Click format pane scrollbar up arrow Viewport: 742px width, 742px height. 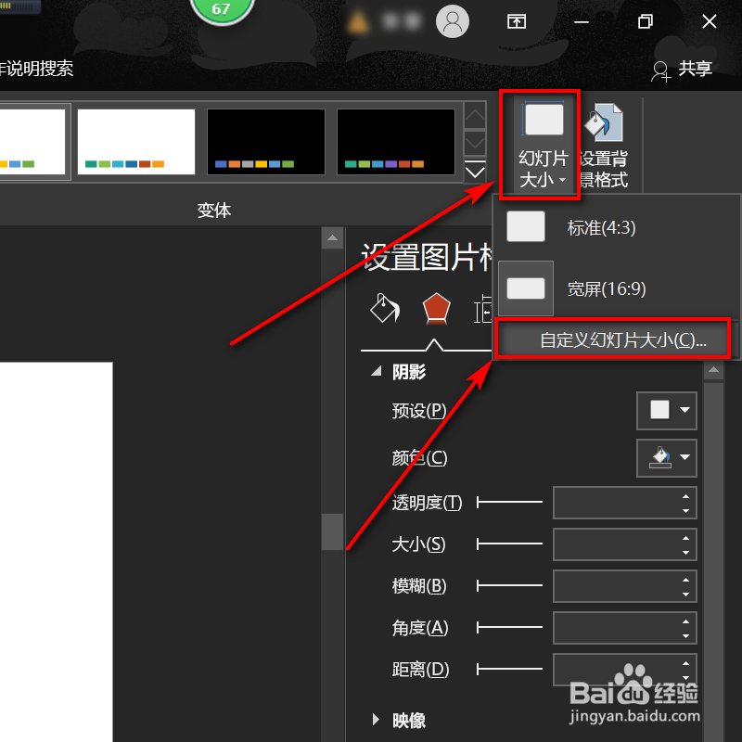713,369
